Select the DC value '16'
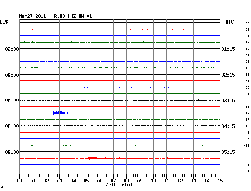 coord(247,158)
